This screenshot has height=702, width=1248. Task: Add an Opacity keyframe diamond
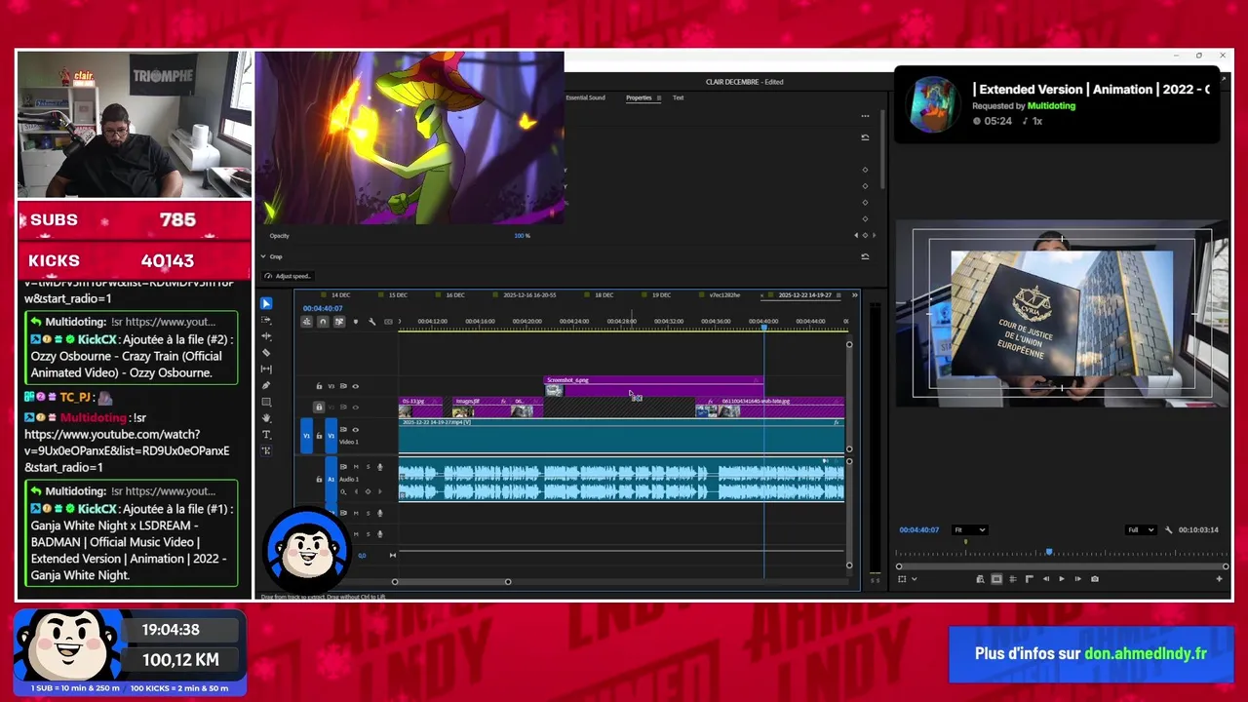point(865,235)
